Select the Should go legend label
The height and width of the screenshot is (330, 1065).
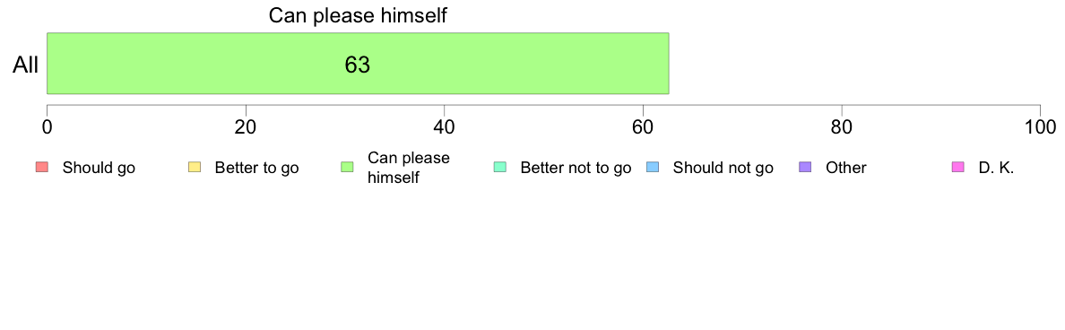pyautogui.click(x=100, y=168)
